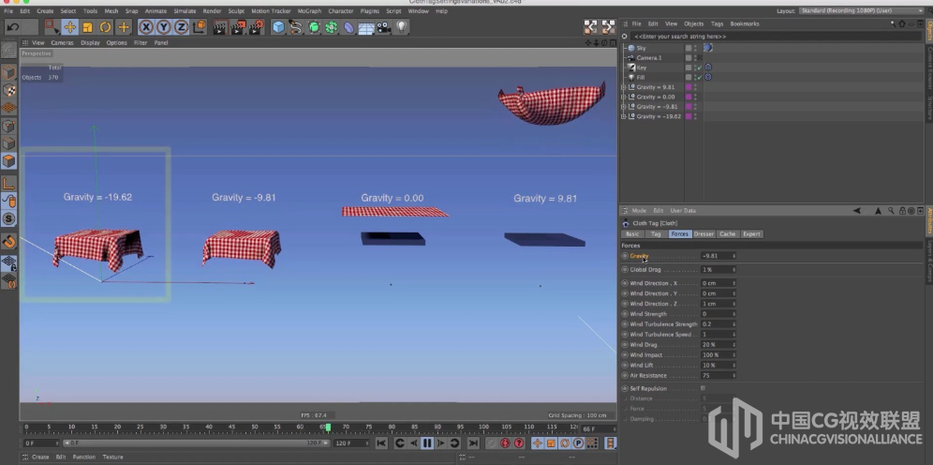The image size is (933, 465).
Task: Toggle Parameter keyframe recording P icon
Action: (x=578, y=443)
